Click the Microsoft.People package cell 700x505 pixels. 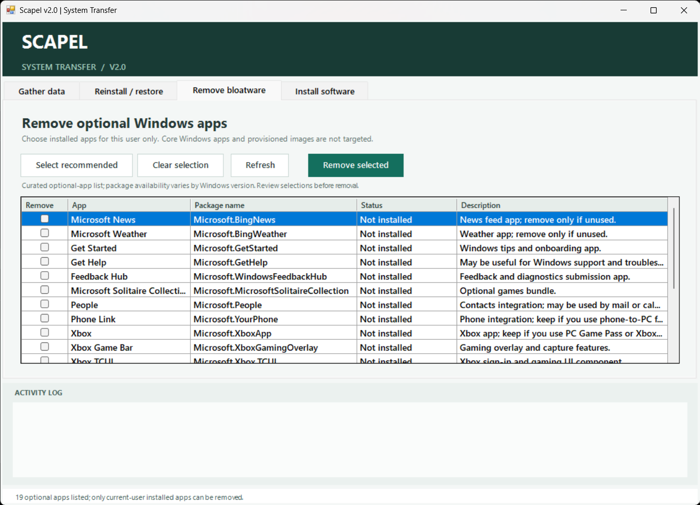point(274,305)
